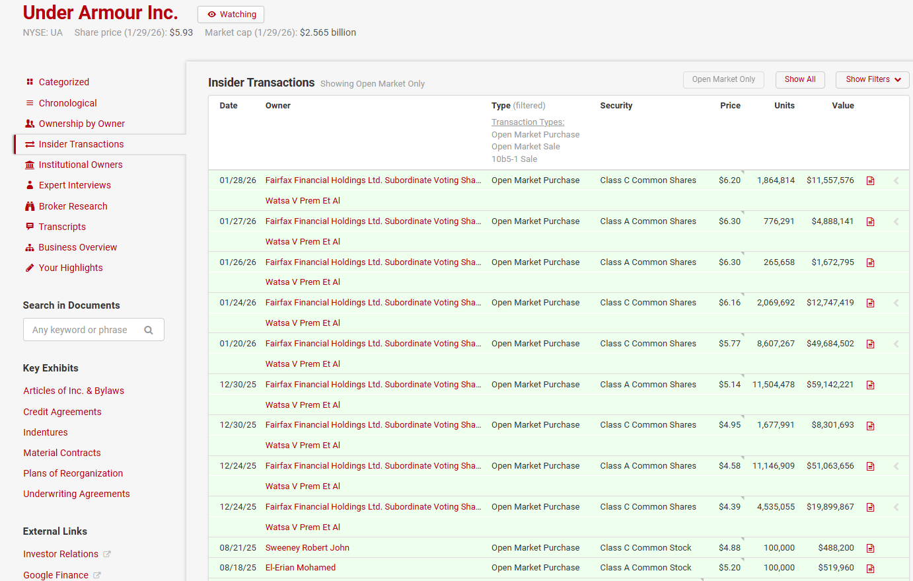Select the 8,607,267 units cell
The height and width of the screenshot is (581, 913).
[776, 344]
